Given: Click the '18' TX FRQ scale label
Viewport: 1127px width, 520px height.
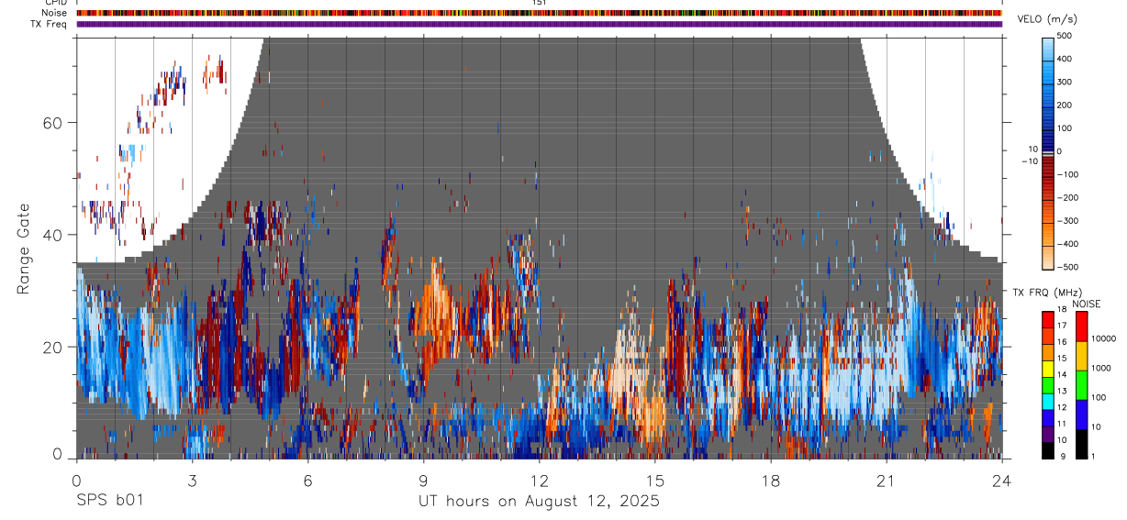Looking at the screenshot, I should [1062, 311].
